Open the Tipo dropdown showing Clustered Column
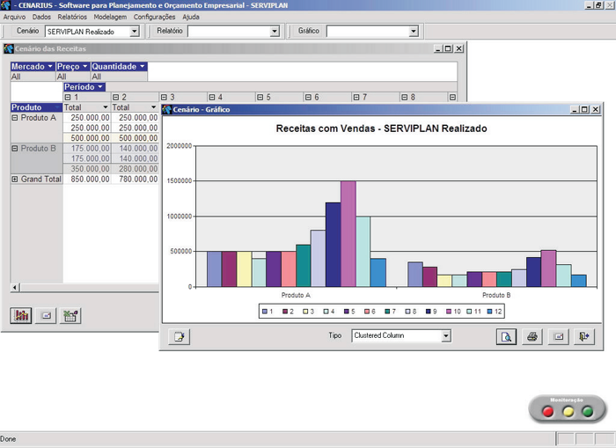This screenshot has width=616, height=448. pyautogui.click(x=446, y=335)
